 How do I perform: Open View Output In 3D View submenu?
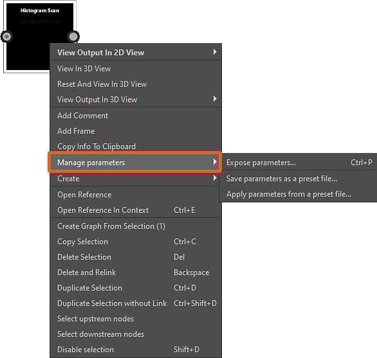pyautogui.click(x=136, y=99)
